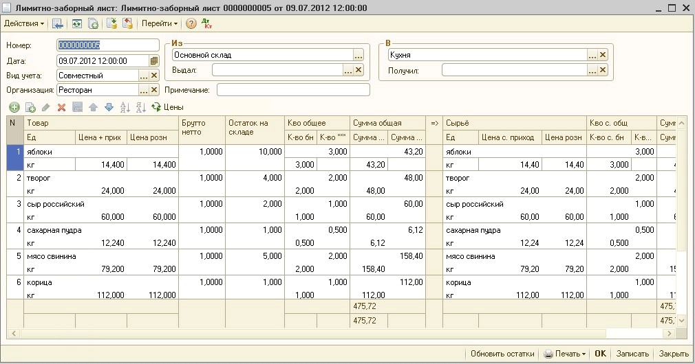The height and width of the screenshot is (364, 695).
Task: Open selection for the Основной склад field
Action: click(358, 55)
